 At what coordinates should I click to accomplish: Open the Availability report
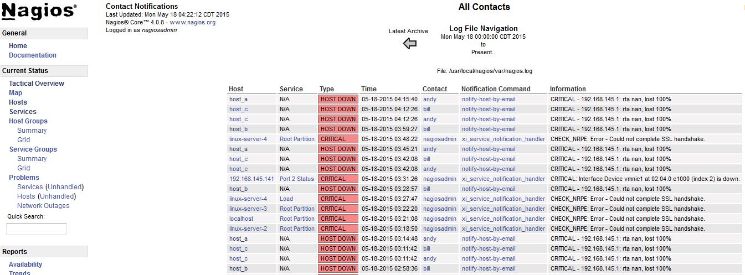coord(25,264)
